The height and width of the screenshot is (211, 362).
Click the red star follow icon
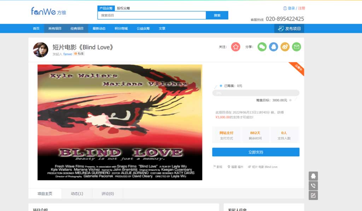[x=235, y=47]
